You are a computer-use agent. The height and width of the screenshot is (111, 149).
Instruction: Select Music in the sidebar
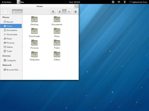(x=11, y=38)
